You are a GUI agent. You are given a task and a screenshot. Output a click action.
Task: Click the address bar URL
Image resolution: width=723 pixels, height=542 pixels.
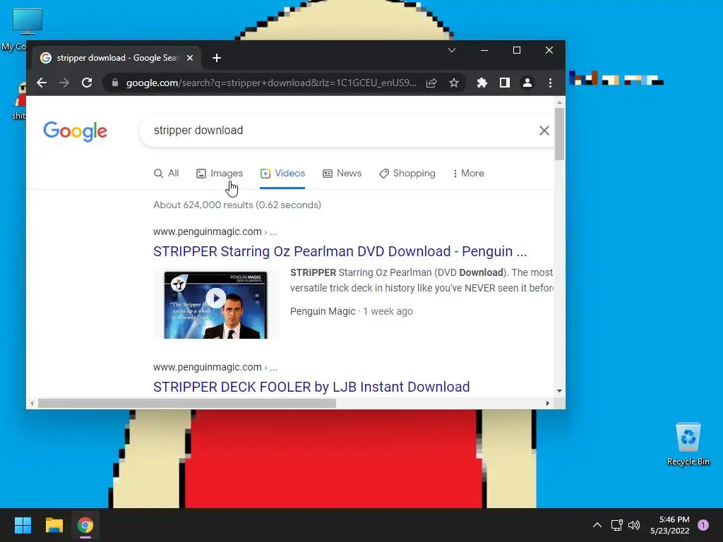[271, 83]
